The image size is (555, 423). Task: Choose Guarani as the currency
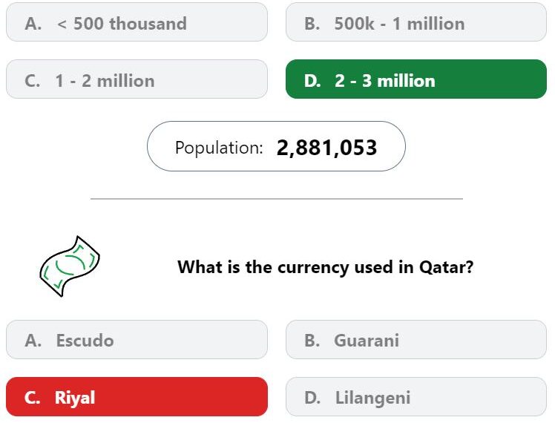(x=416, y=339)
